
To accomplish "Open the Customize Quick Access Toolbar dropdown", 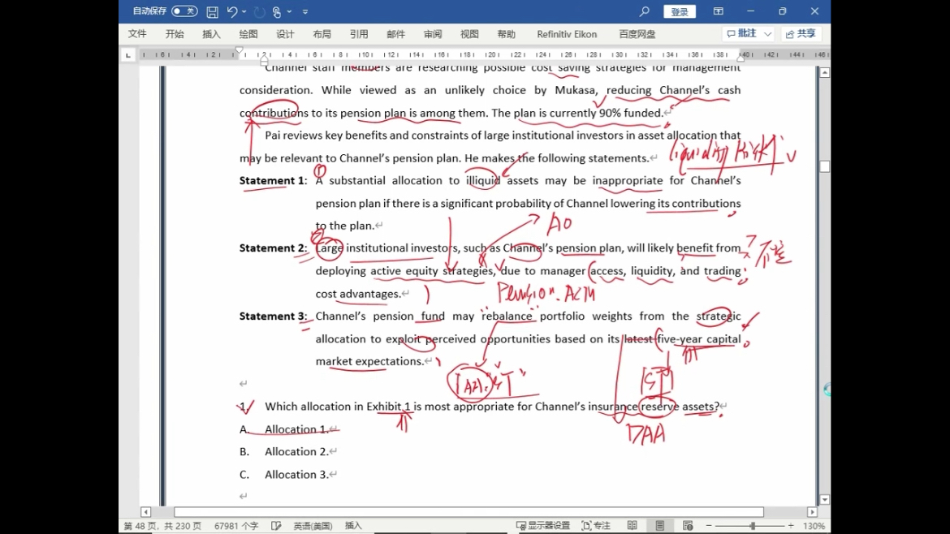I will click(305, 11).
